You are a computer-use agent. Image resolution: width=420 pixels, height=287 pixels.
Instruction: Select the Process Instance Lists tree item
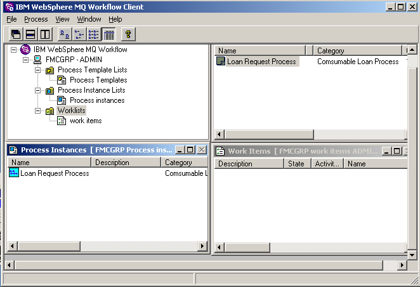(x=91, y=90)
